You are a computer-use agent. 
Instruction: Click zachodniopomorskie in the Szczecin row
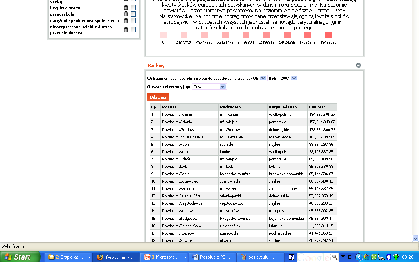coord(286,188)
